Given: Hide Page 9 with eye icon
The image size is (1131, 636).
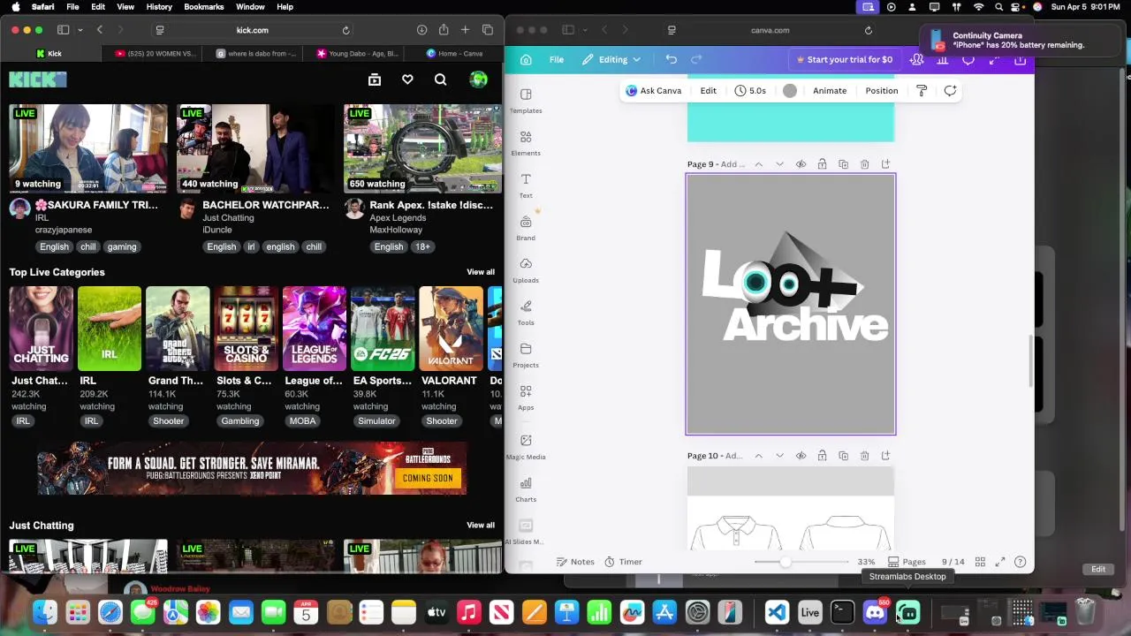Looking at the screenshot, I should pos(801,164).
